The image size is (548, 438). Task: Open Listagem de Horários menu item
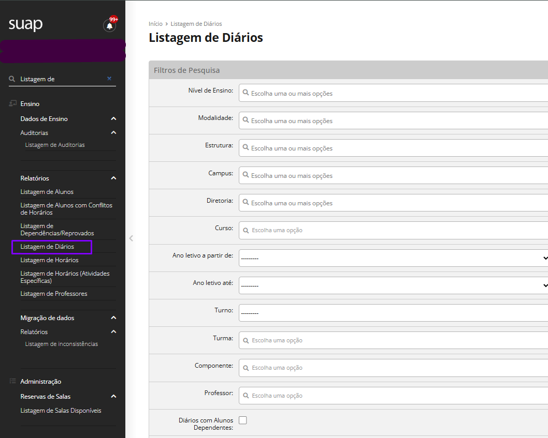pyautogui.click(x=49, y=260)
